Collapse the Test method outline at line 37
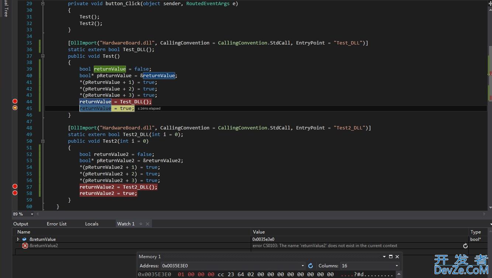492x278 pixels. click(43, 56)
